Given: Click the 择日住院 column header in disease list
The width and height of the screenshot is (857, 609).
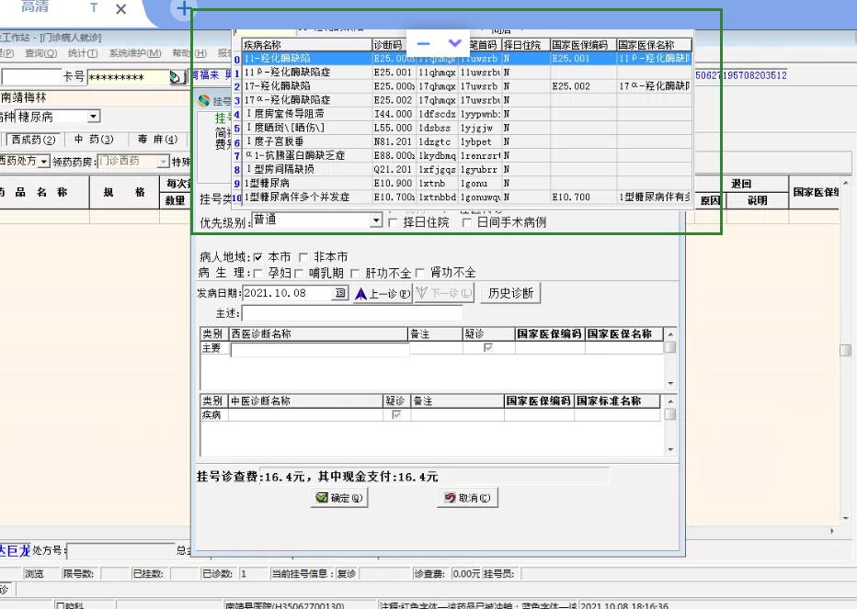Looking at the screenshot, I should tap(525, 45).
